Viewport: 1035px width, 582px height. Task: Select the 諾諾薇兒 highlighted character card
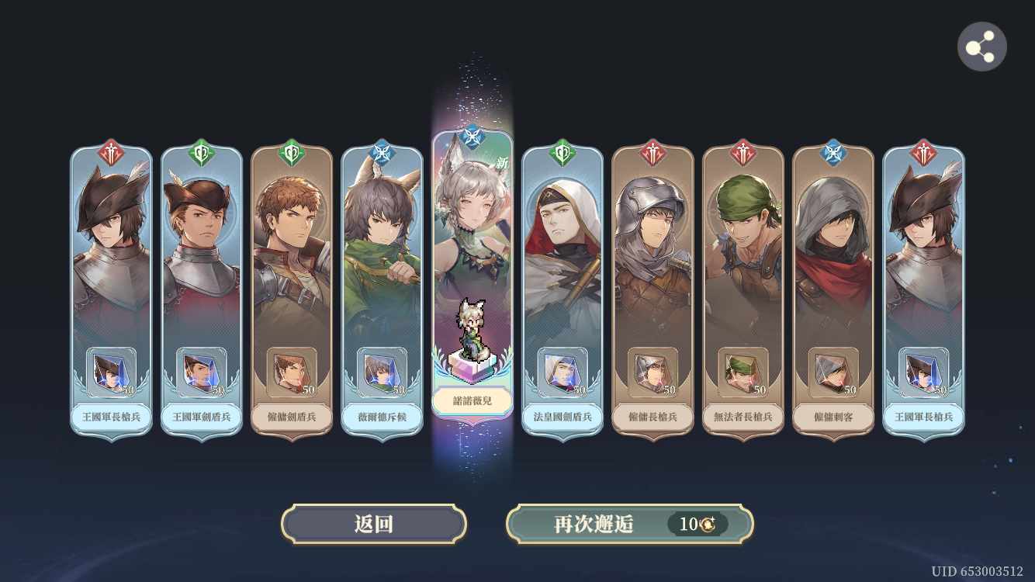[x=472, y=275]
